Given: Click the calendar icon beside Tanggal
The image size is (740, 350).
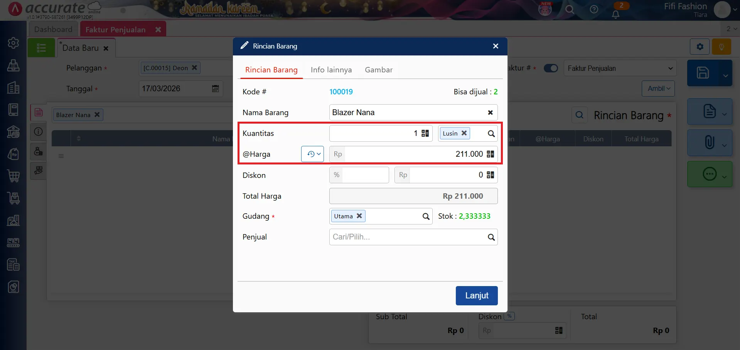Looking at the screenshot, I should tap(215, 89).
